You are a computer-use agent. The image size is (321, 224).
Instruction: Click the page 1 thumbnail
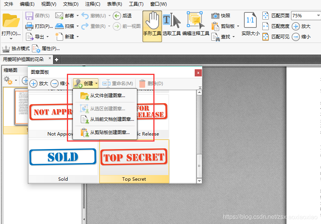pos(21,107)
